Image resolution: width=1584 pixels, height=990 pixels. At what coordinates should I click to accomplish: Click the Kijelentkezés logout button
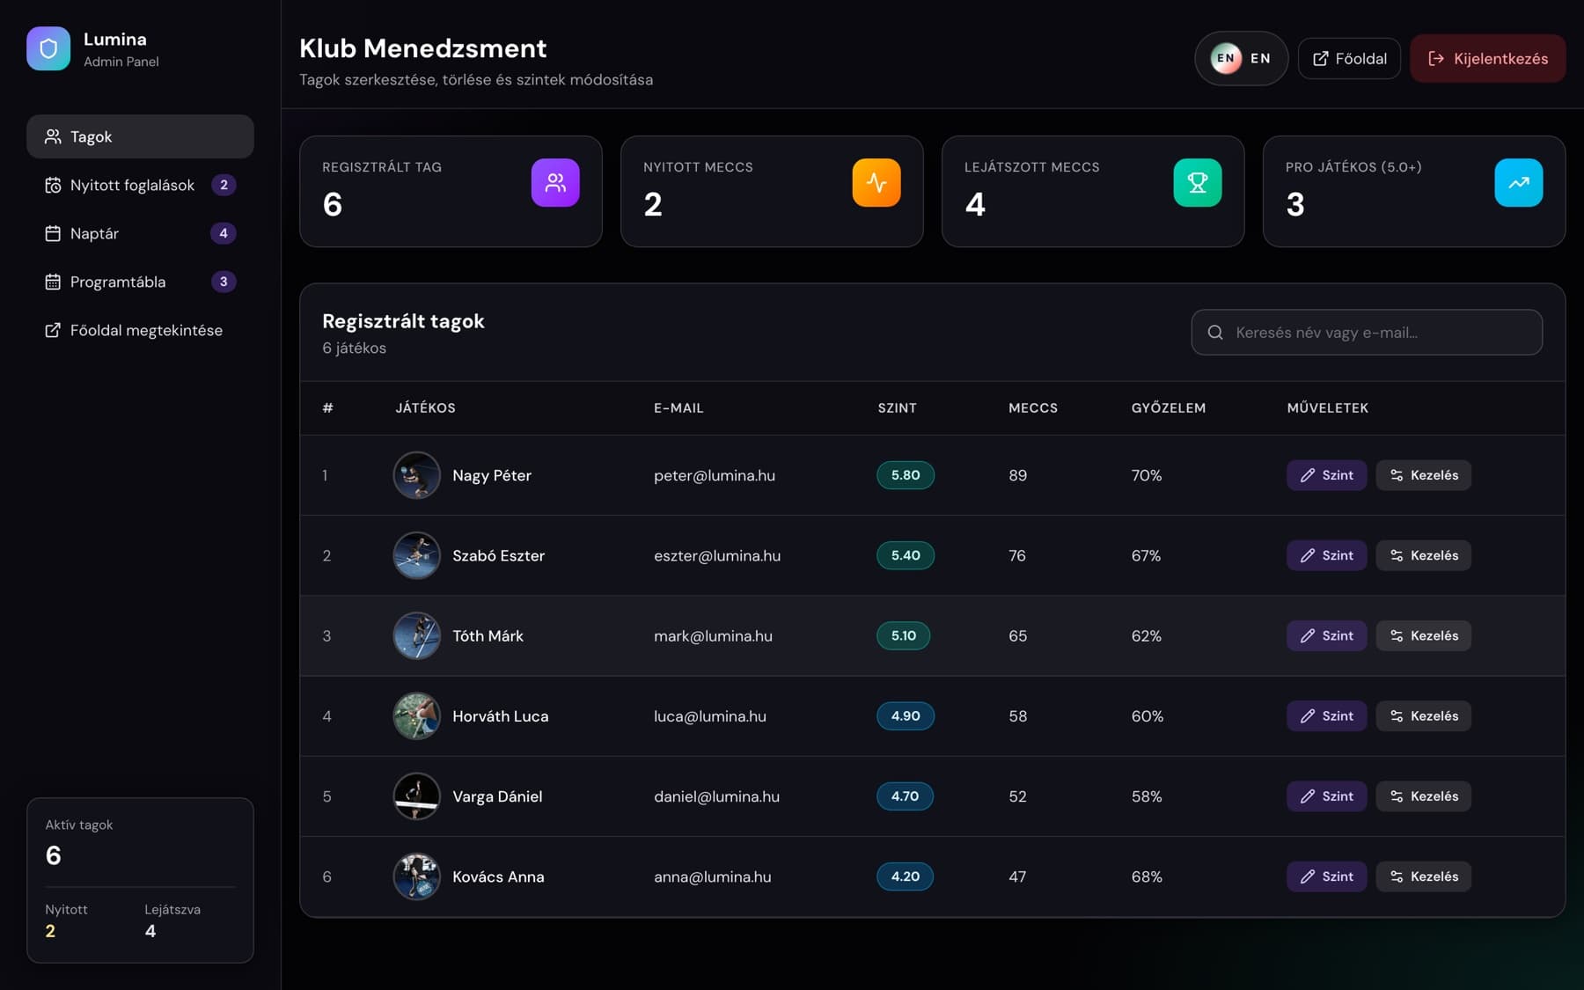coord(1488,58)
